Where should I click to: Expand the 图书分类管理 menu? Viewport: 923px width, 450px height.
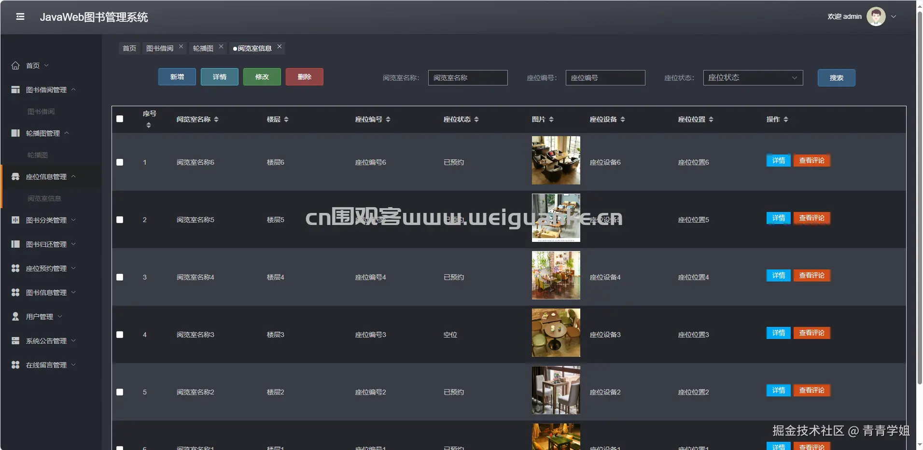tap(73, 220)
